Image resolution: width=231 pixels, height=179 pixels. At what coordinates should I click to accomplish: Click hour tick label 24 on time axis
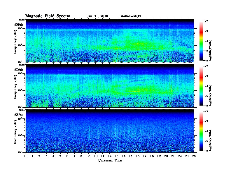(x=194, y=156)
